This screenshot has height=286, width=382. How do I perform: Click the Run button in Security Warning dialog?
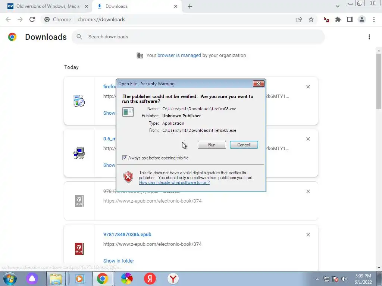(212, 145)
